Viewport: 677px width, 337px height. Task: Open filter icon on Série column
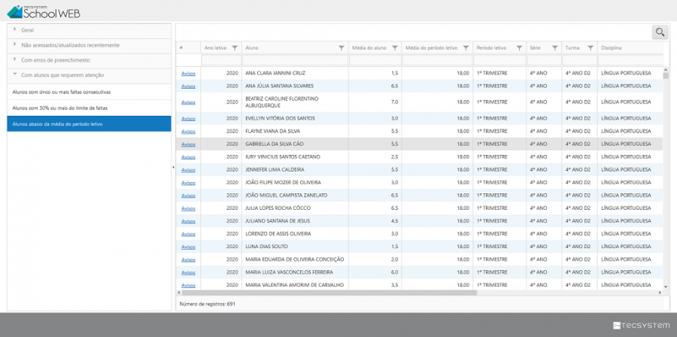click(555, 47)
